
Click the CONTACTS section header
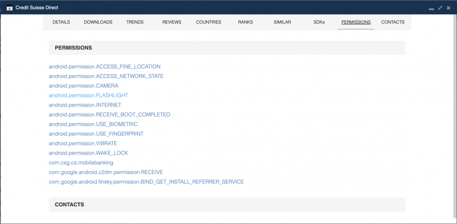click(x=227, y=205)
